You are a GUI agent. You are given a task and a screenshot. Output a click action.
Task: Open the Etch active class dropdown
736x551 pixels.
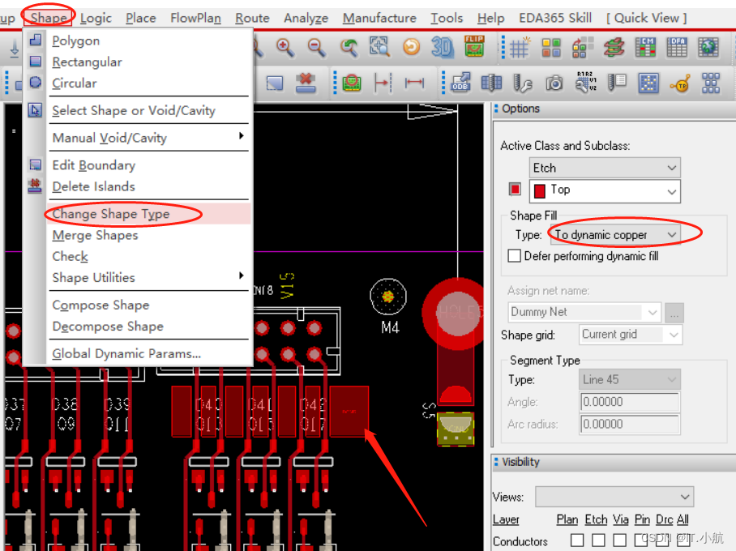pyautogui.click(x=605, y=168)
